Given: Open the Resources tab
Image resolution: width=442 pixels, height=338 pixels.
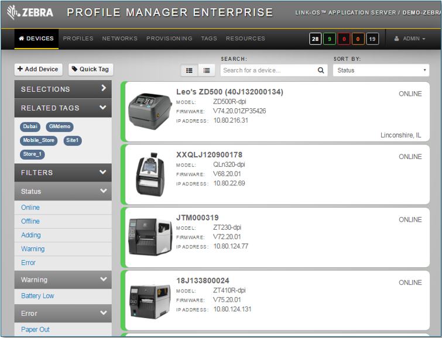Looking at the screenshot, I should coord(245,39).
